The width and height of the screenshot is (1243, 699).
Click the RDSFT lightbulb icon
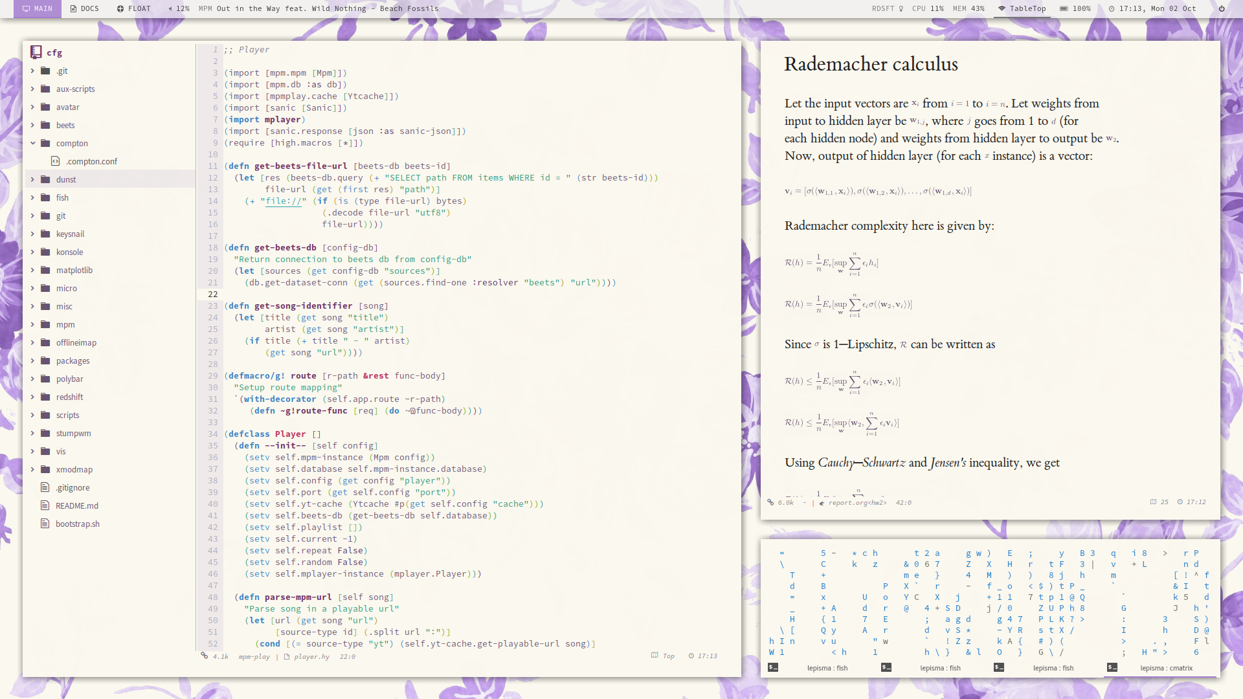pyautogui.click(x=901, y=8)
